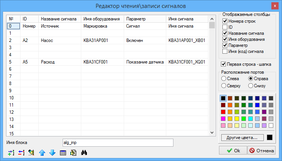Open 'Другие цвета...' color dialog
Viewport: 282px width, 161px height.
pyautogui.click(x=242, y=138)
